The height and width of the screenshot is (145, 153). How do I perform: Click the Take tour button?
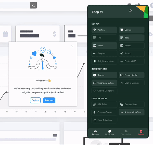(x=49, y=100)
